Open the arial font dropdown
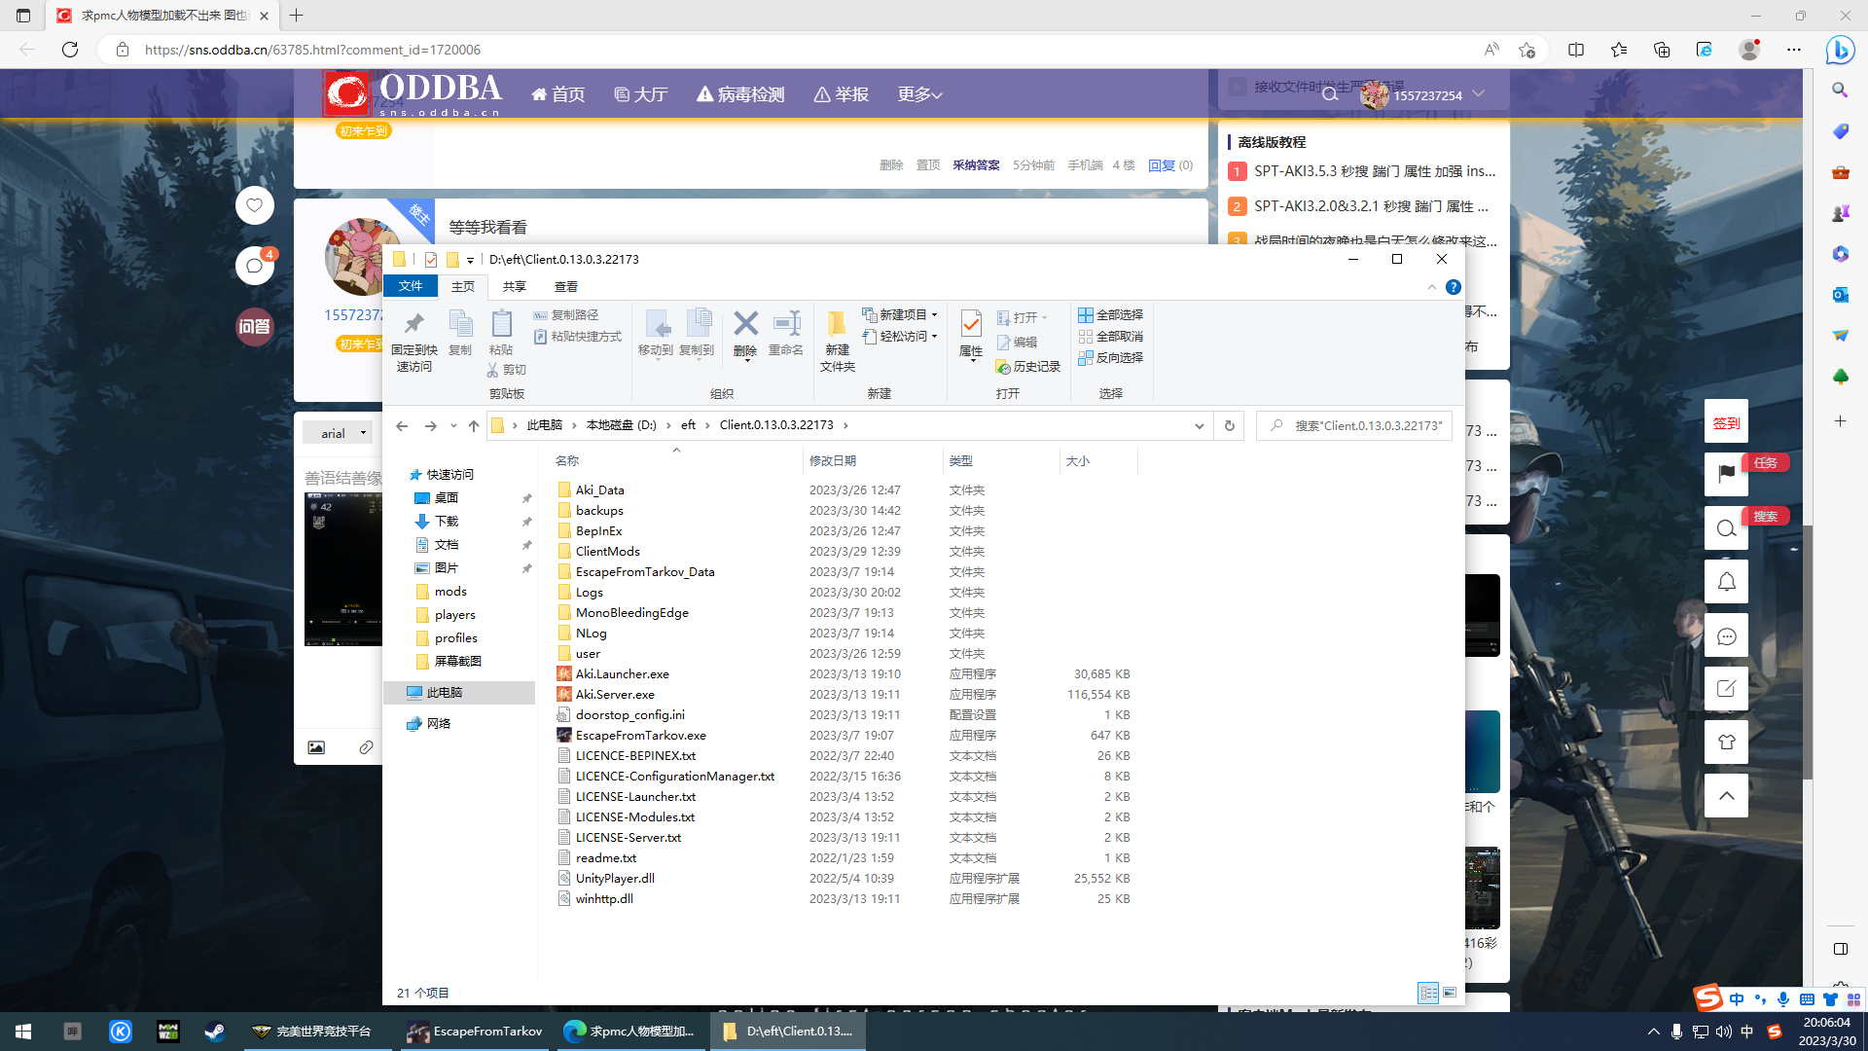 338,433
